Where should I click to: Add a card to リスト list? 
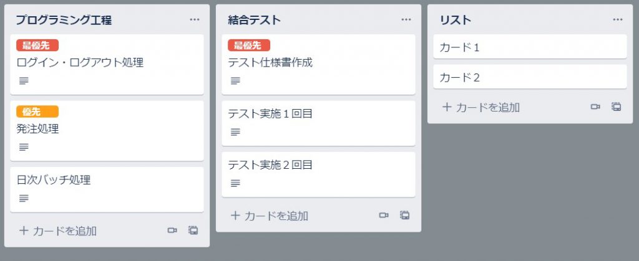point(481,107)
